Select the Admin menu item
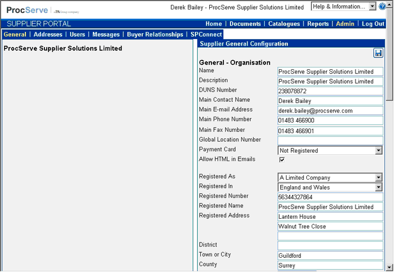The height and width of the screenshot is (272, 394). 345,24
